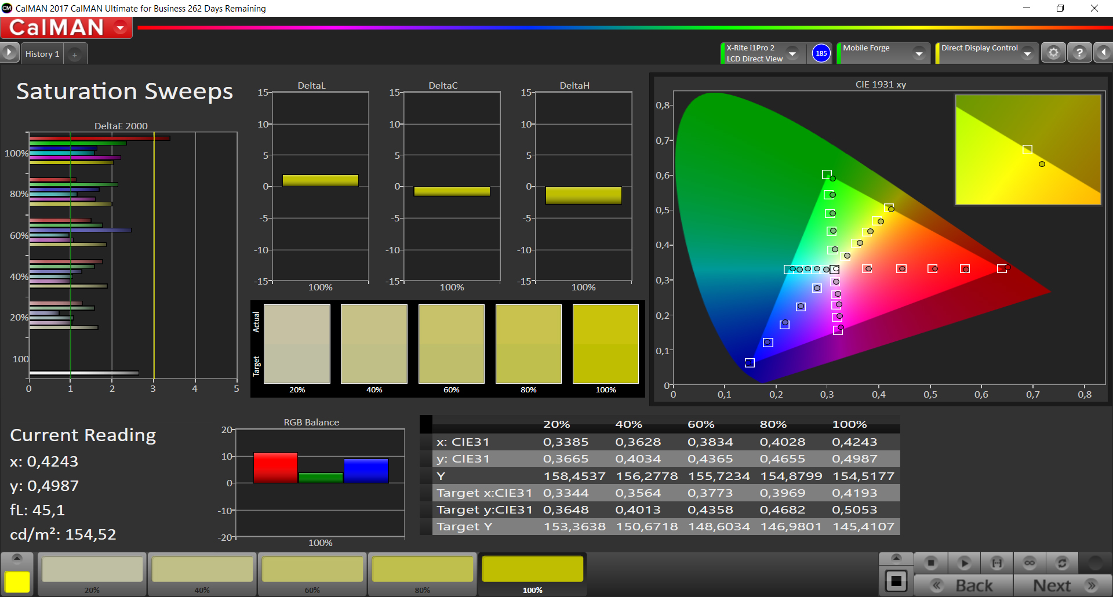Click the Back button
1113x597 pixels.
click(x=963, y=585)
